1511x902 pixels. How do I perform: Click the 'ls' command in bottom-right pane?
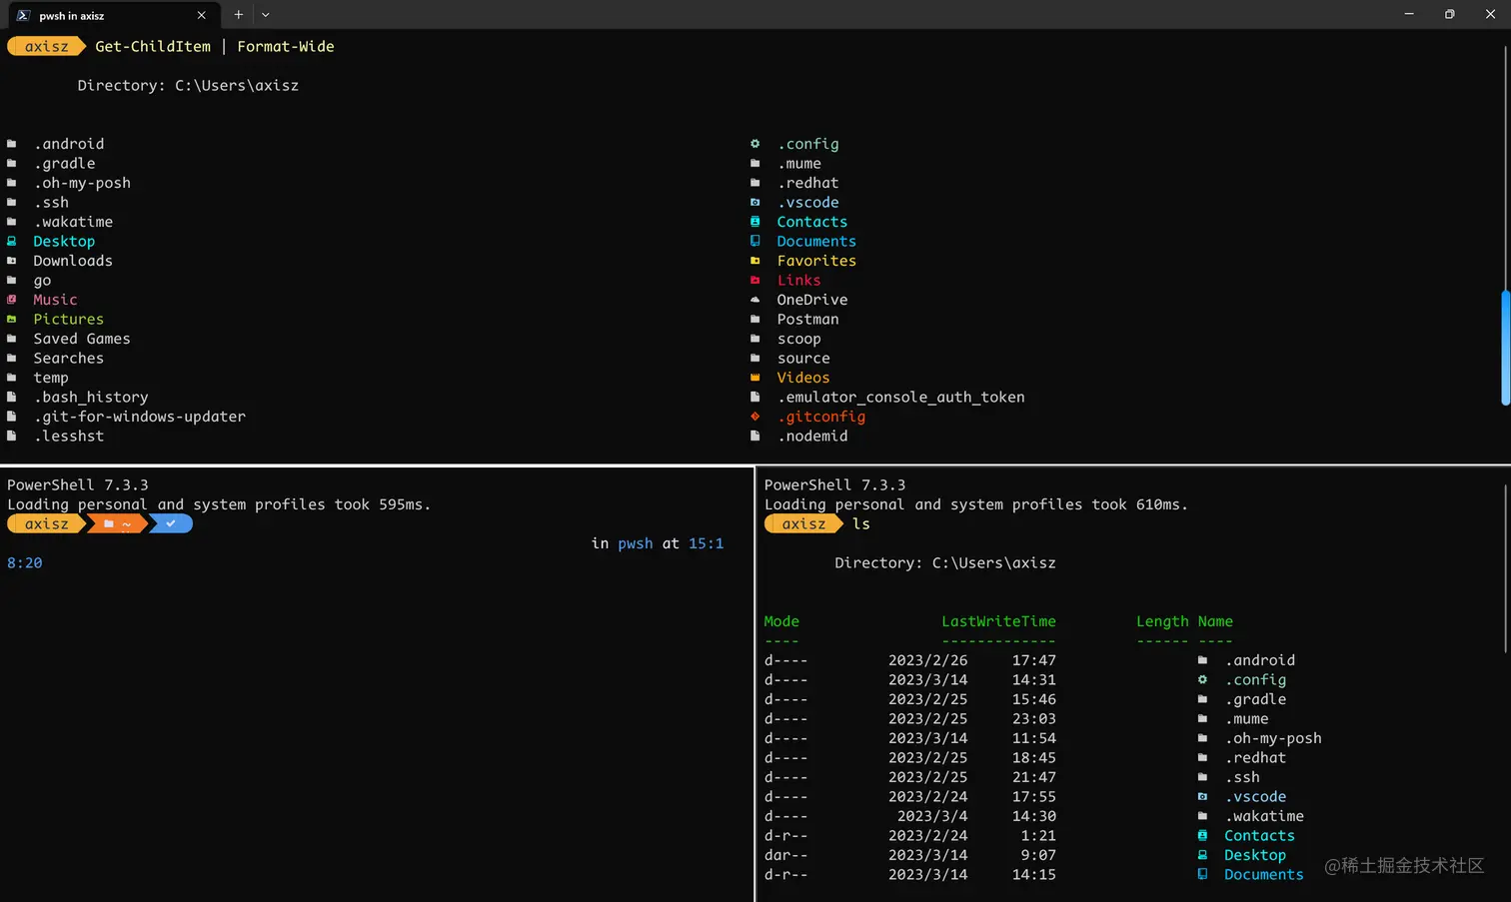coord(861,523)
